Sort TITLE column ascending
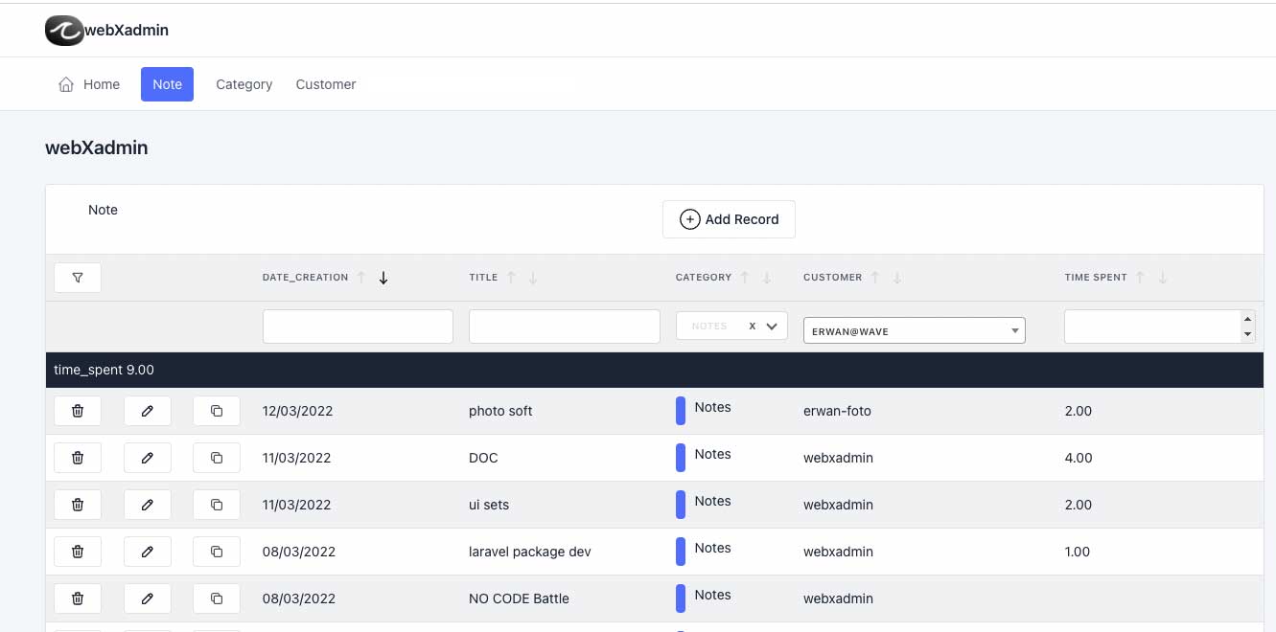Image resolution: width=1276 pixels, height=632 pixels. click(x=511, y=278)
